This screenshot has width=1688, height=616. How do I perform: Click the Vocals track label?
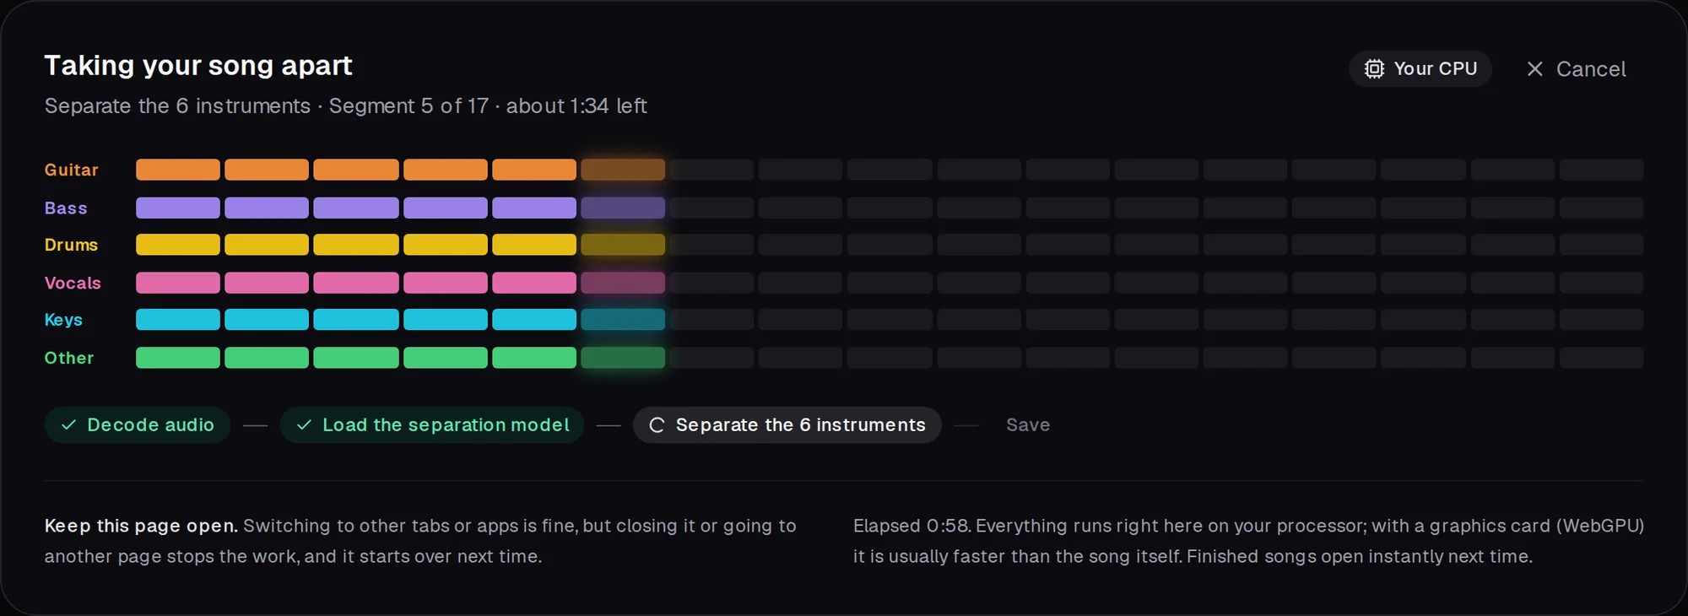[x=73, y=283]
